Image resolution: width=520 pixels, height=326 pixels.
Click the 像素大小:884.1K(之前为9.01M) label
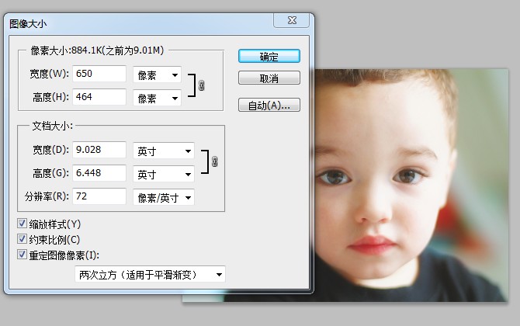[x=97, y=50]
